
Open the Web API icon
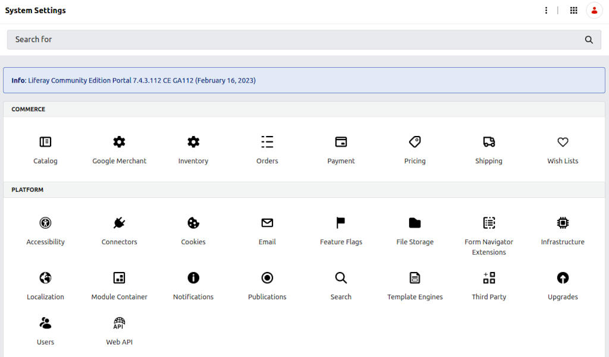click(x=119, y=323)
